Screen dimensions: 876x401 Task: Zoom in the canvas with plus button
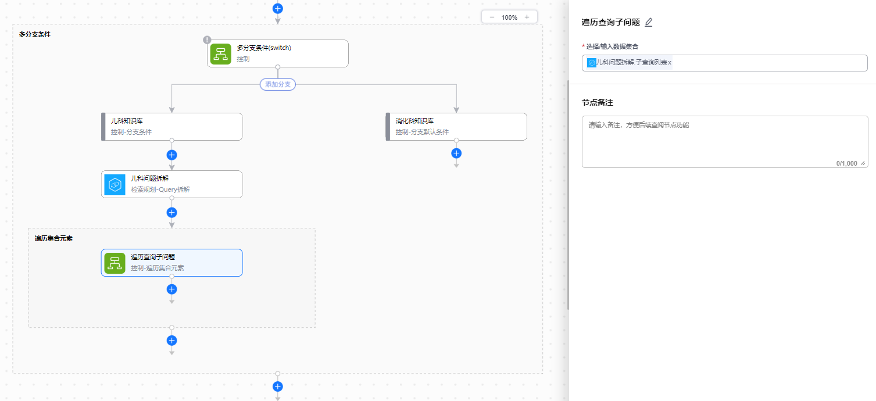click(x=527, y=17)
